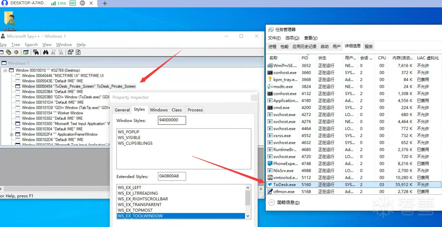Click the HD quality icon in remote toolbar

(73, 3)
